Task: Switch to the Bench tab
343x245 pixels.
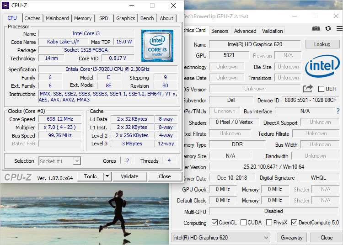Action: click(147, 18)
